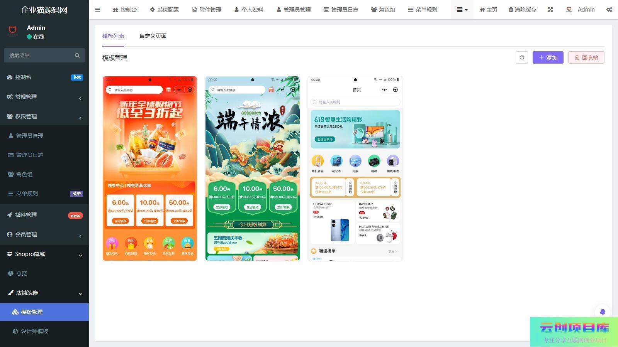618x347 pixels.
Task: Open the notification bell icon
Action: click(x=602, y=312)
